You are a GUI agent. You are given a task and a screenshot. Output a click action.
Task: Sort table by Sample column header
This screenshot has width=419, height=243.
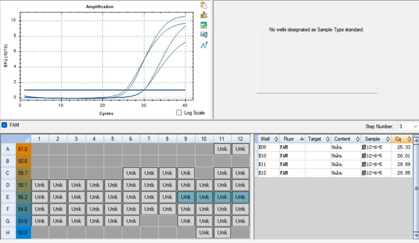click(x=376, y=139)
